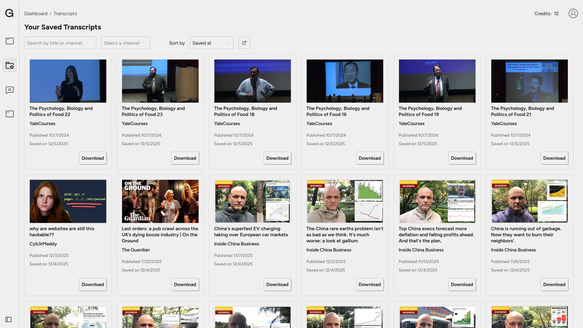Open the saved-folder star icon in the sidebar
The height and width of the screenshot is (328, 583).
pyautogui.click(x=10, y=65)
